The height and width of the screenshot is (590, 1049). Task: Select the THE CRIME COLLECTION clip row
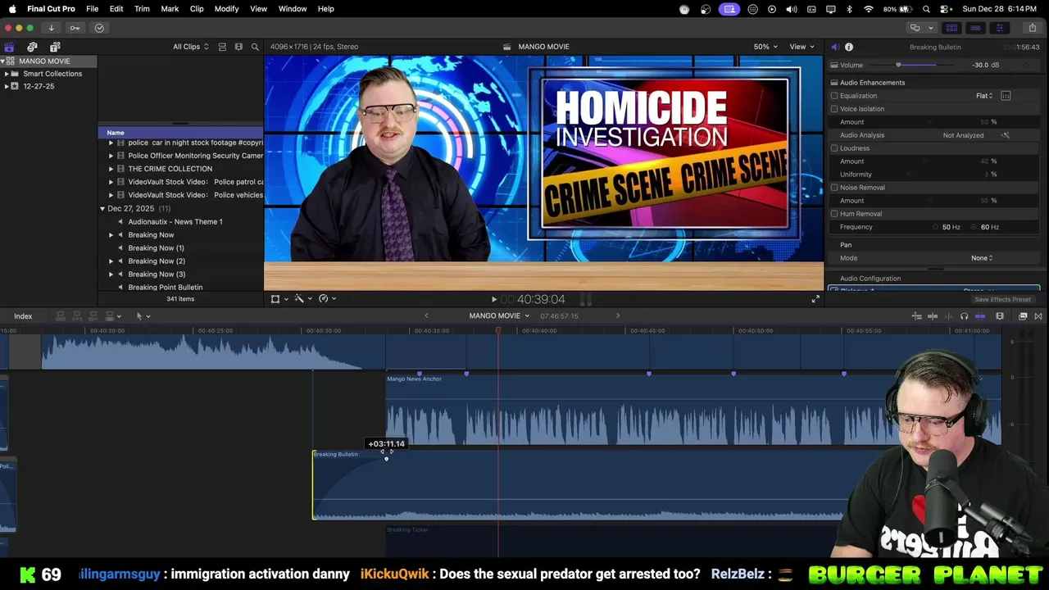point(181,169)
